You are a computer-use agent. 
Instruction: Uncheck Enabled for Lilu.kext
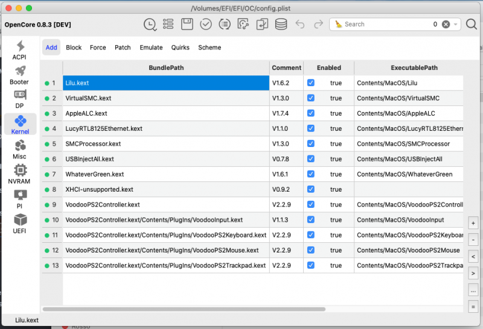(x=311, y=83)
